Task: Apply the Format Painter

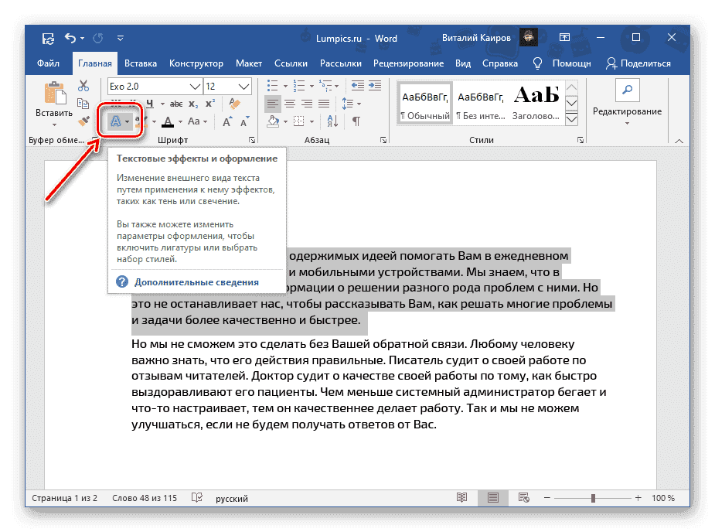Action: click(x=83, y=121)
